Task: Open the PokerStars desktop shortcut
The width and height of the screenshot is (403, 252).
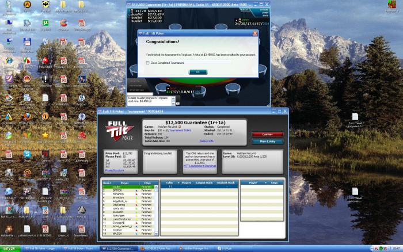Action: pos(45,61)
